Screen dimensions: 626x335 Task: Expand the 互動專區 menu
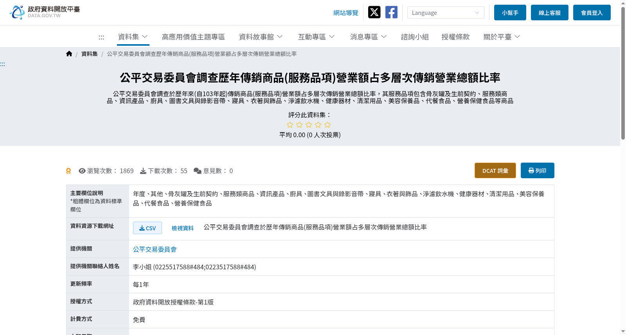pos(316,37)
